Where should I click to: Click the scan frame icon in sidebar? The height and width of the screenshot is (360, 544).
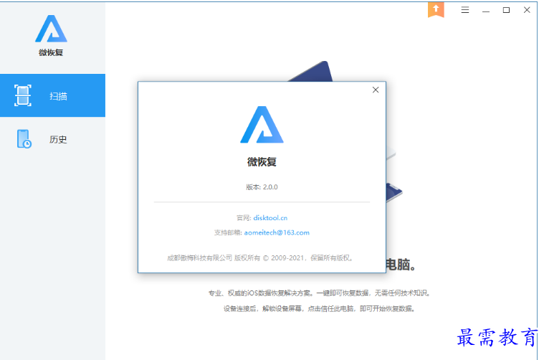23,95
